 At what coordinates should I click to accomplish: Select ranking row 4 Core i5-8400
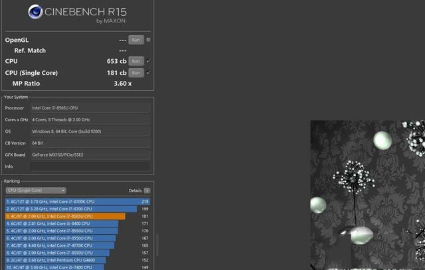(78, 224)
